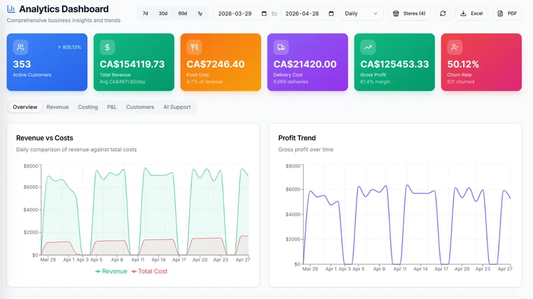Click the document icon on PDF button
This screenshot has height=299, width=533.
[500, 13]
